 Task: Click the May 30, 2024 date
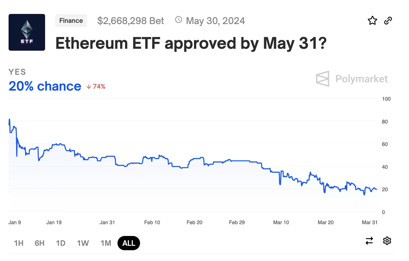coord(215,21)
